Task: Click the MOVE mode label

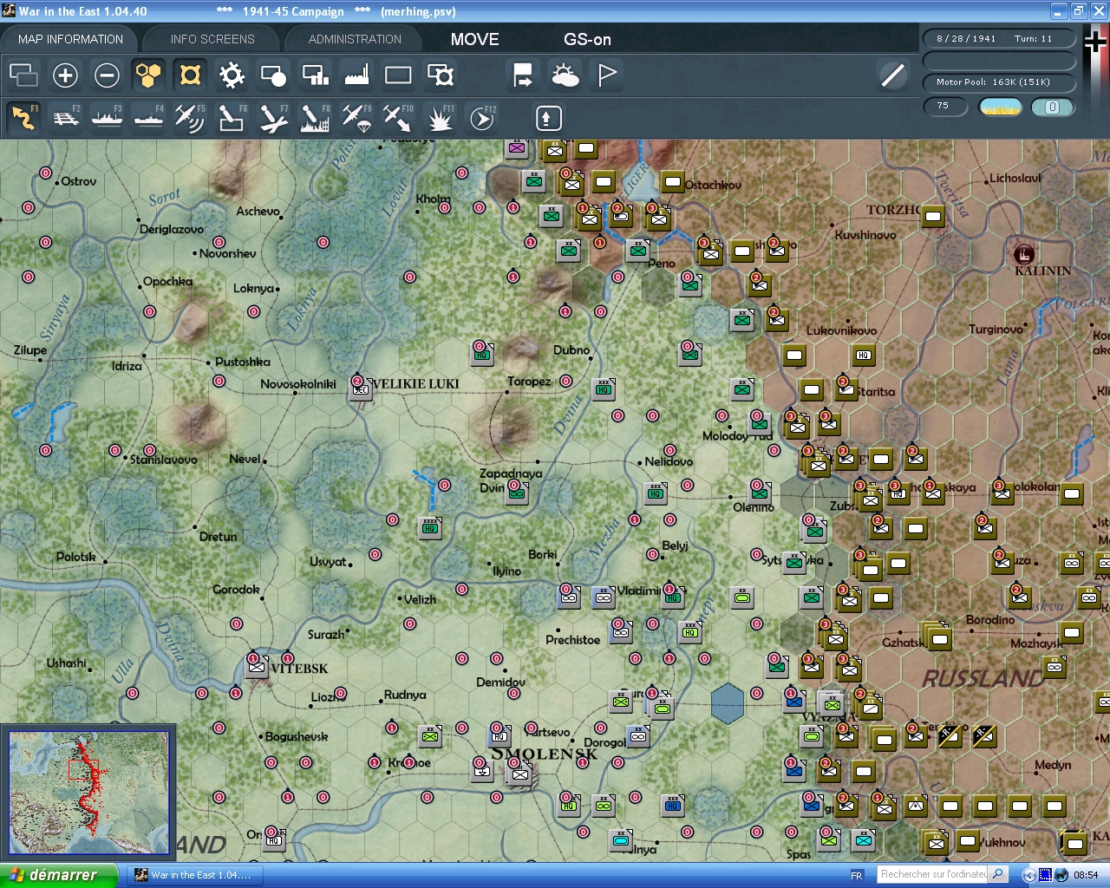Action: tap(474, 39)
